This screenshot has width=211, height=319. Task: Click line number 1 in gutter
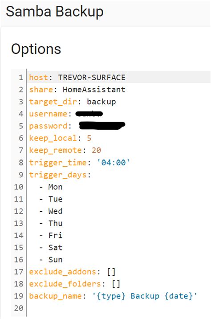tap(21, 78)
